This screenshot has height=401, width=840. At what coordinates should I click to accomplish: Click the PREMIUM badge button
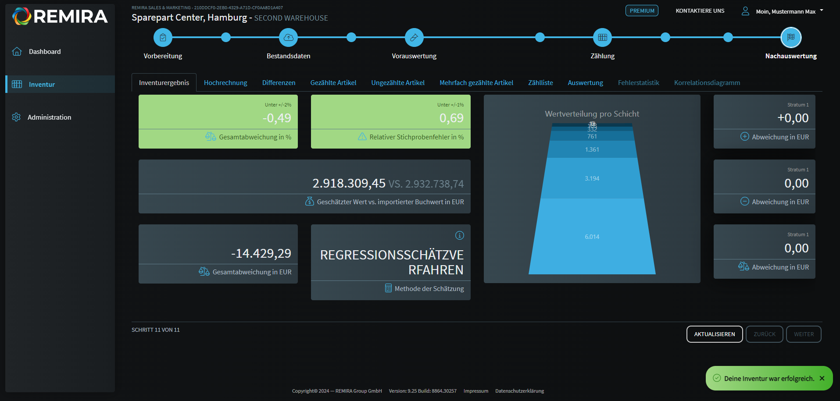click(641, 11)
